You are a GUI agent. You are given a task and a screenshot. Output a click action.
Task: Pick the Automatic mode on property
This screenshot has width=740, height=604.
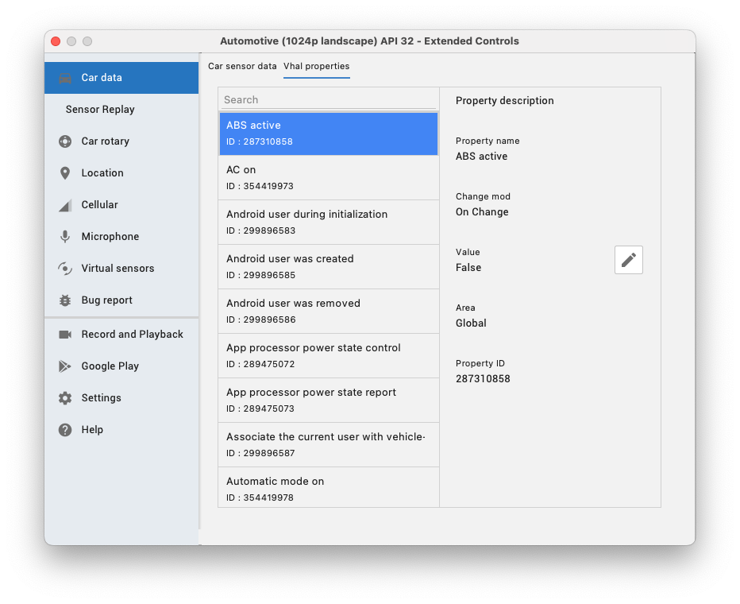tap(328, 487)
